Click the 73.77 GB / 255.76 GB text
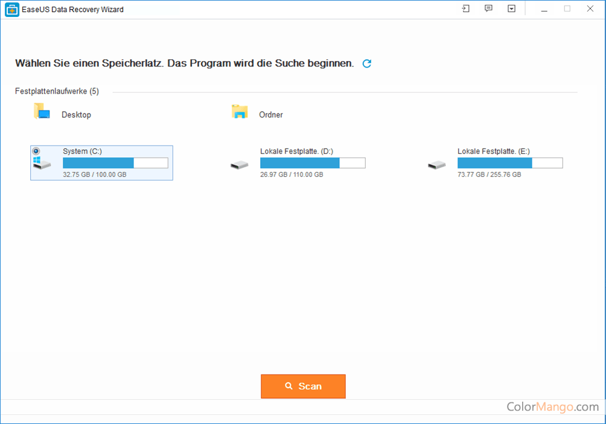The image size is (606, 424). point(490,175)
